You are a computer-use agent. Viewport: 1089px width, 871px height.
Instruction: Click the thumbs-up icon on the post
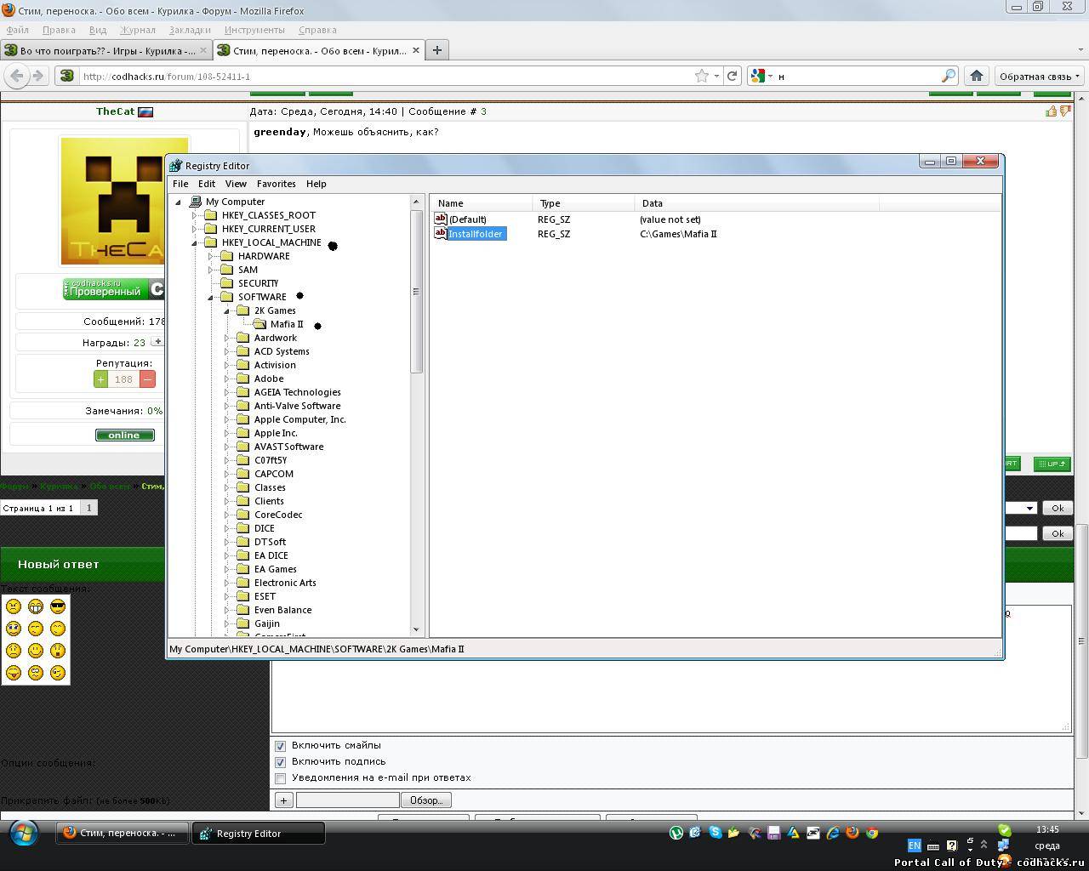coord(1052,111)
